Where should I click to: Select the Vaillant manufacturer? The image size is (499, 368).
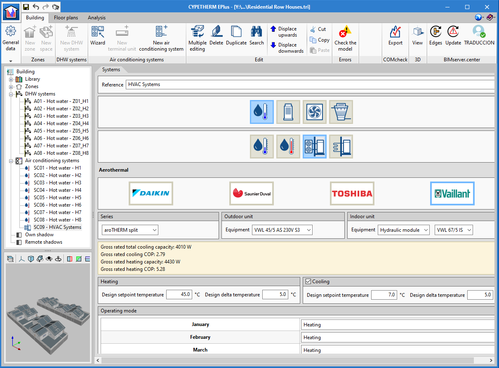452,193
